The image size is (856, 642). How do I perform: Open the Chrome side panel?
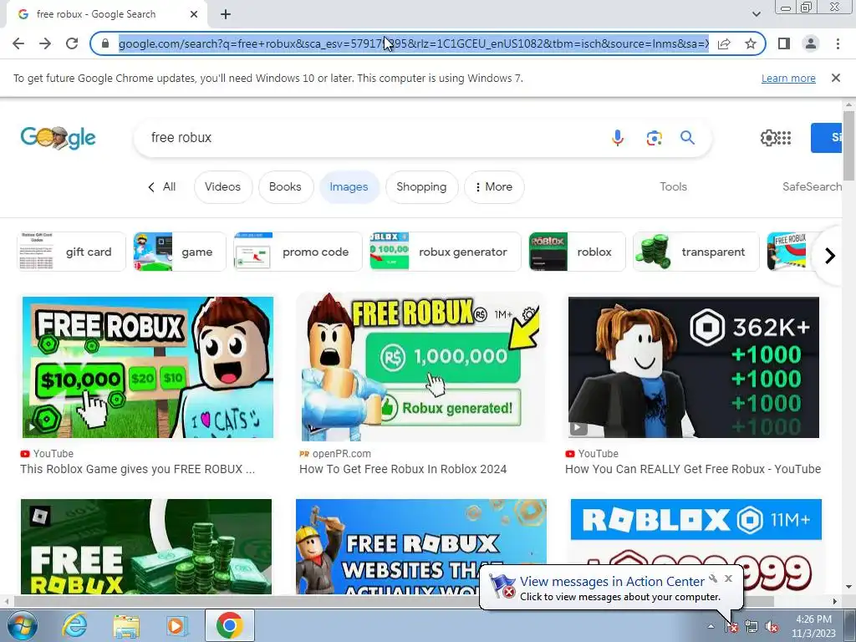click(784, 43)
